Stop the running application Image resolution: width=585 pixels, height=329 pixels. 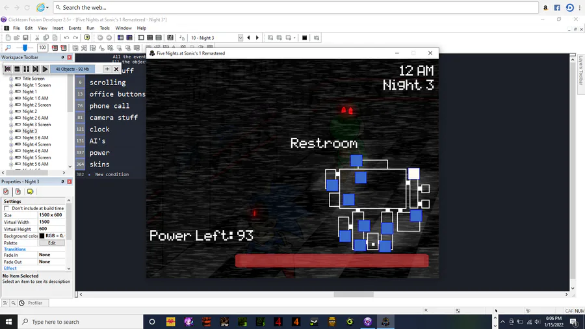[x=17, y=69]
